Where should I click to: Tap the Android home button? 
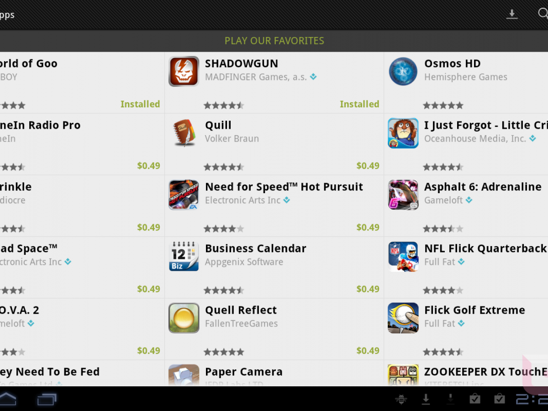(8, 399)
